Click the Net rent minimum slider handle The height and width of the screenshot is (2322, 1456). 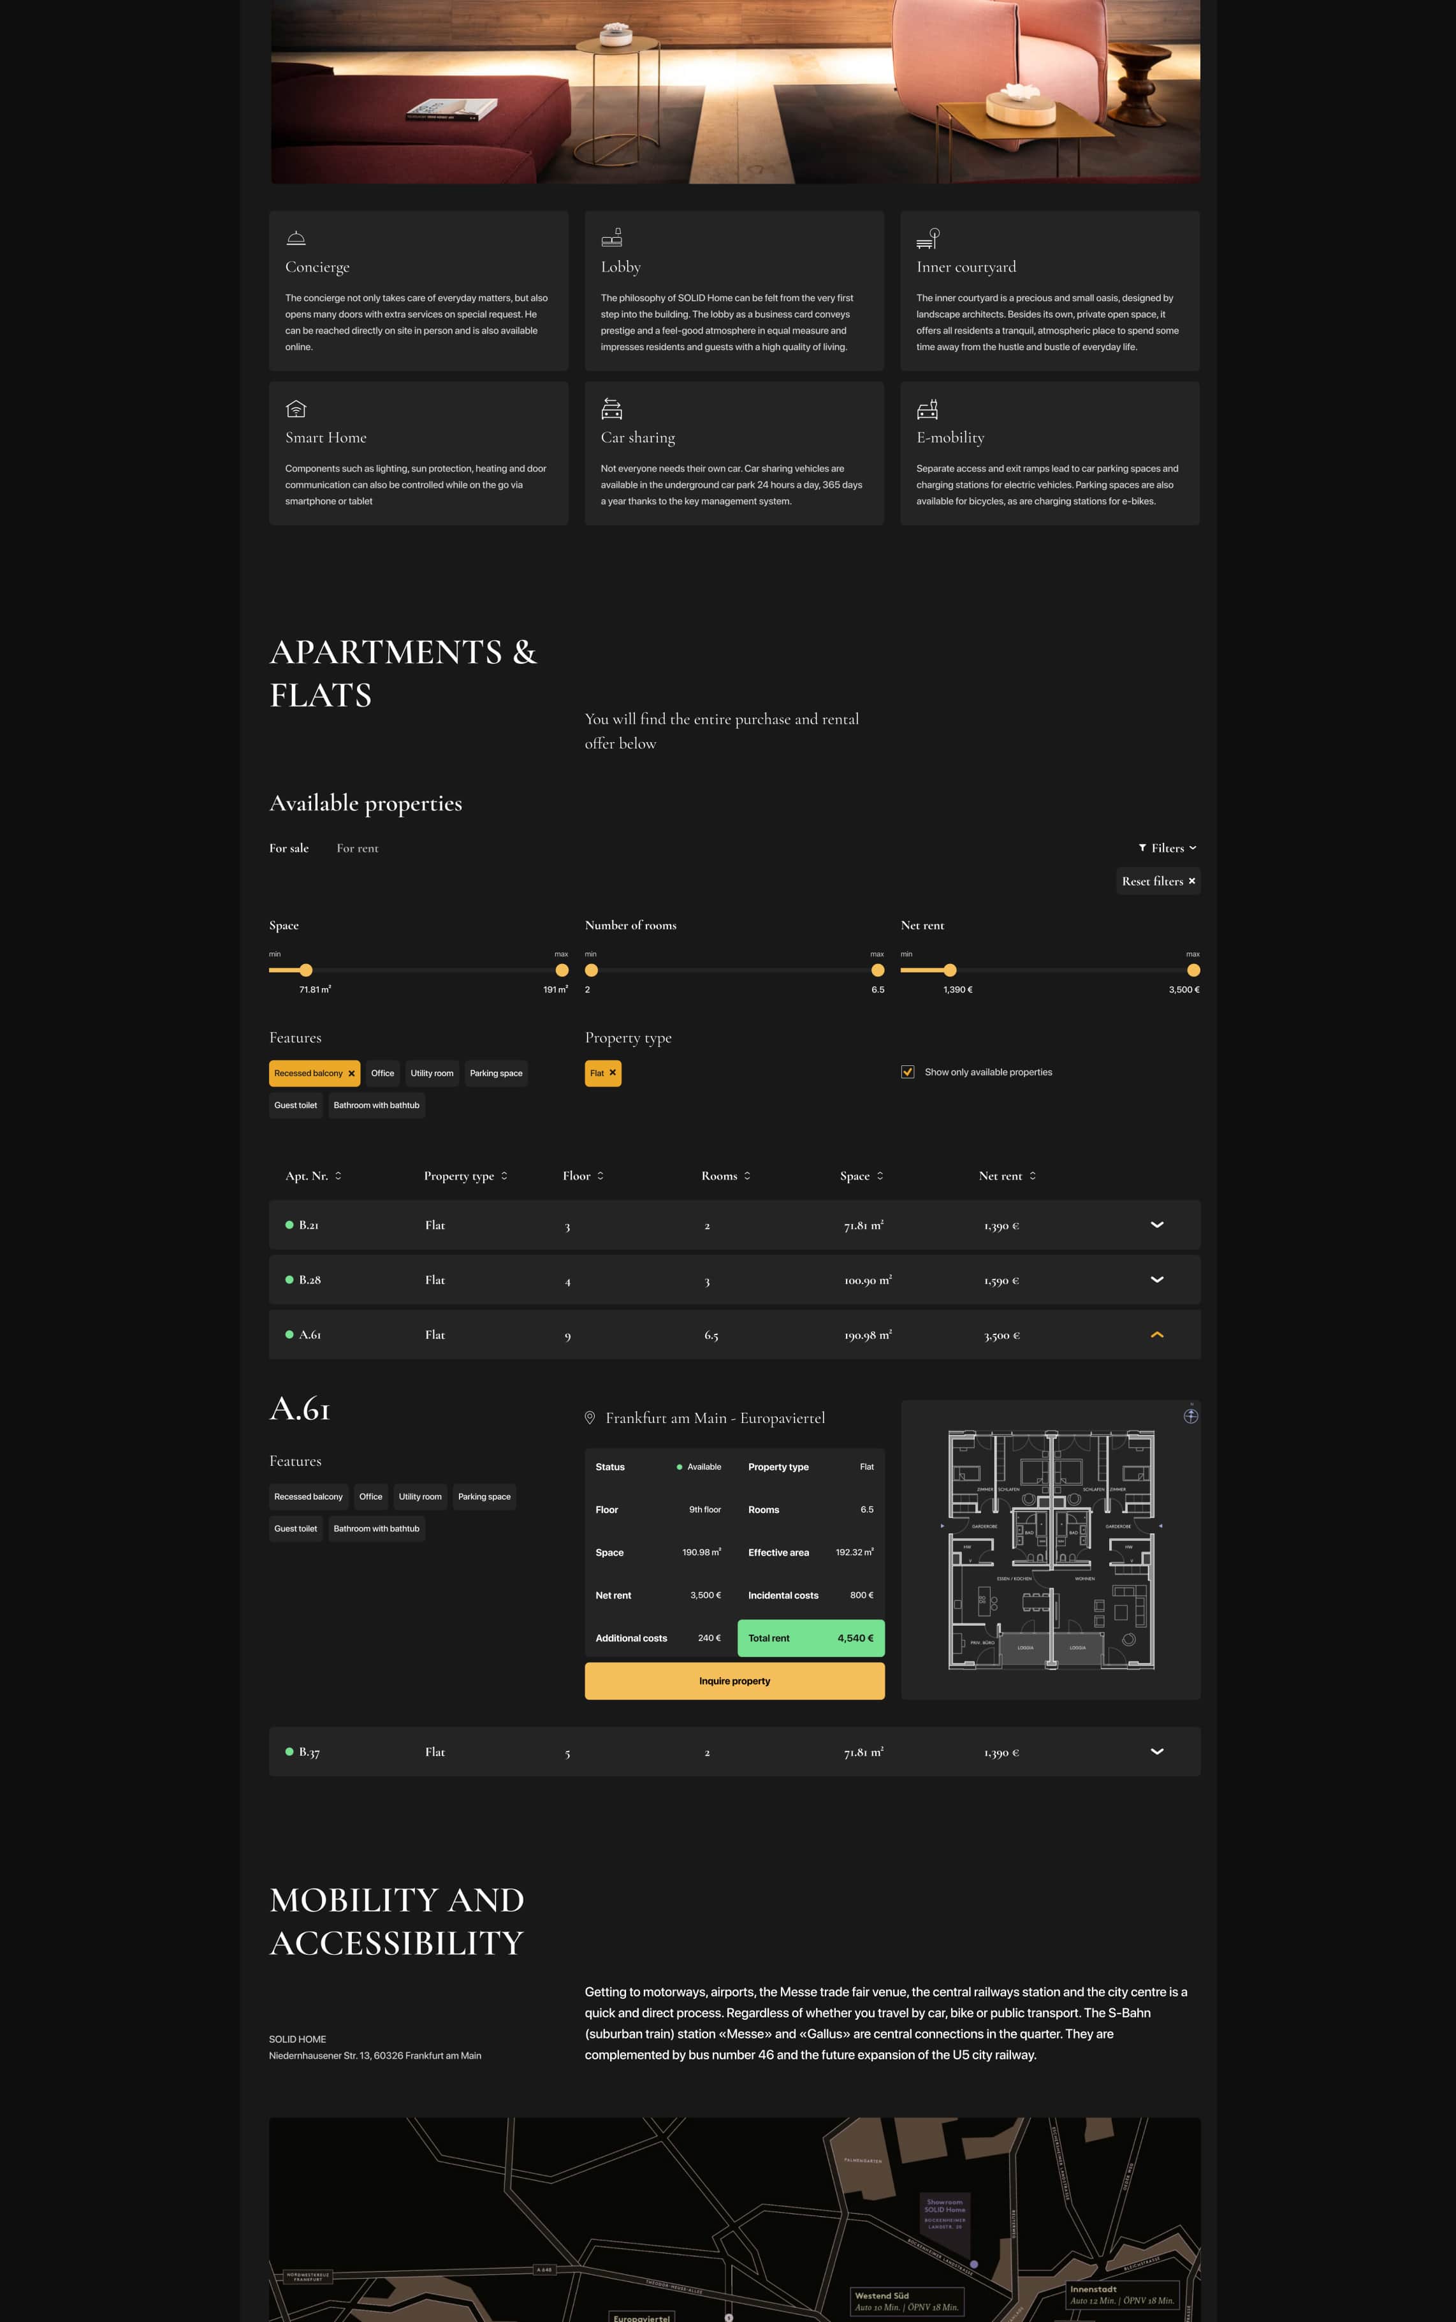tap(950, 970)
